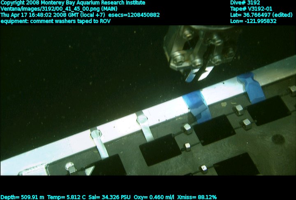Screen dimensions: 296x200
Task: Click the Tape# V3192-01 label
Action: (251, 9)
